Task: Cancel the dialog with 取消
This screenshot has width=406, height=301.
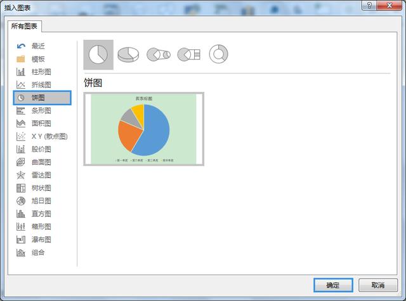Action: click(x=378, y=285)
